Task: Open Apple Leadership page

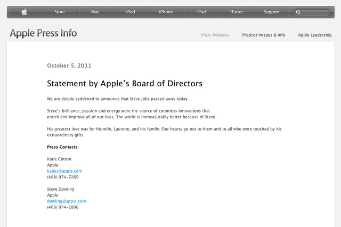Action: (315, 35)
